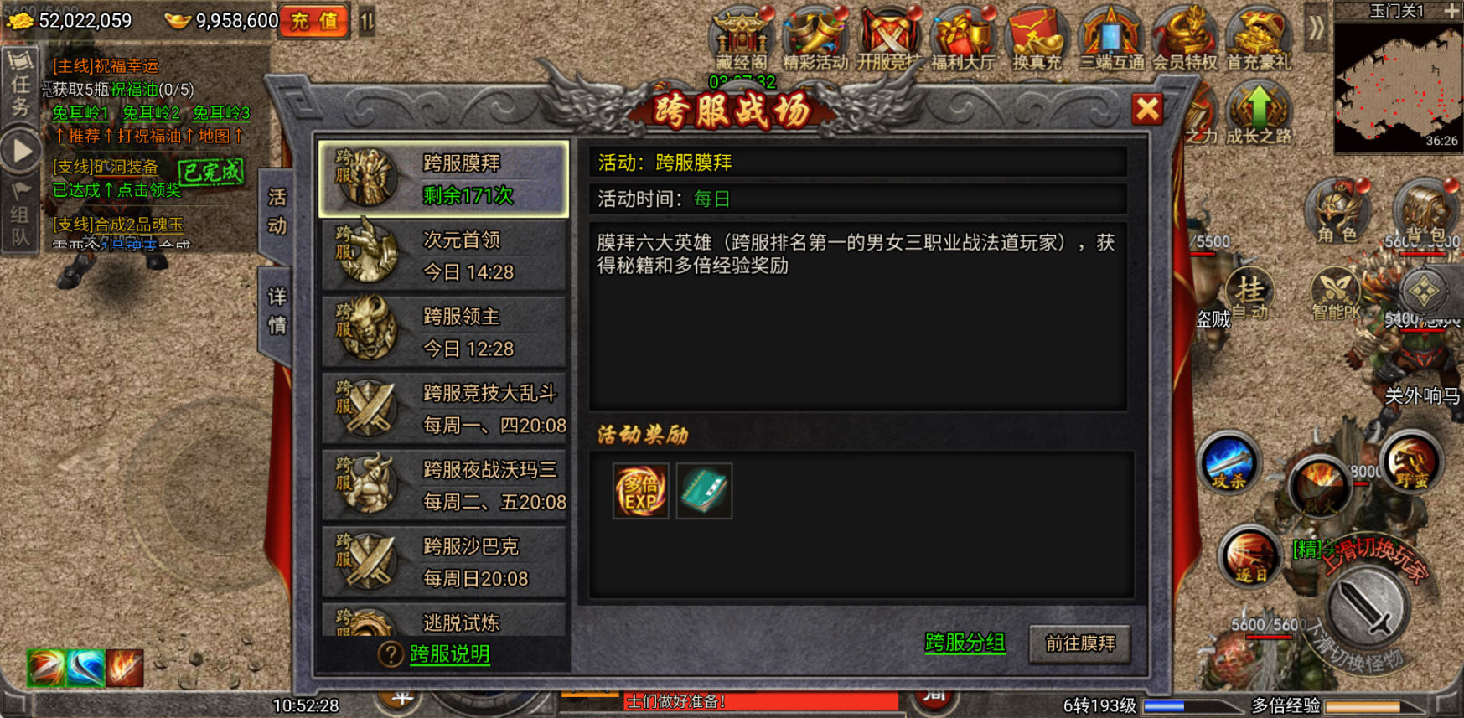Open the 会员特权 icon
Screen dimensions: 1464x718
(1184, 38)
